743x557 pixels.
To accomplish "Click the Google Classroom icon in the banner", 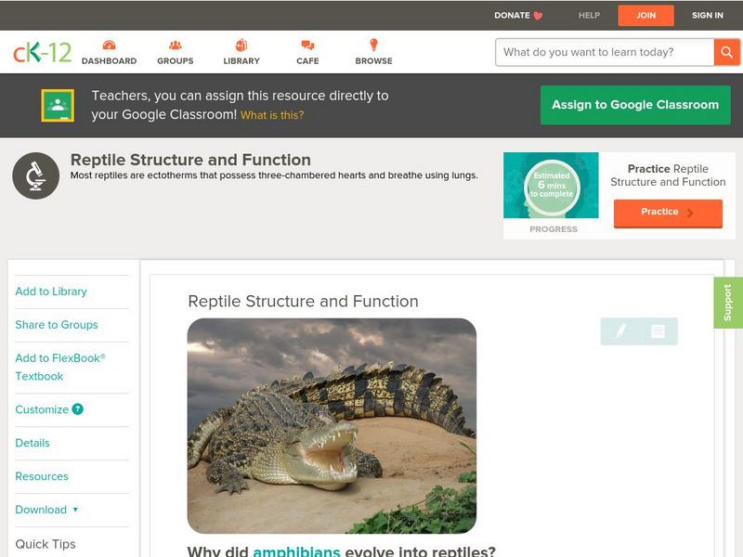I will point(59,104).
